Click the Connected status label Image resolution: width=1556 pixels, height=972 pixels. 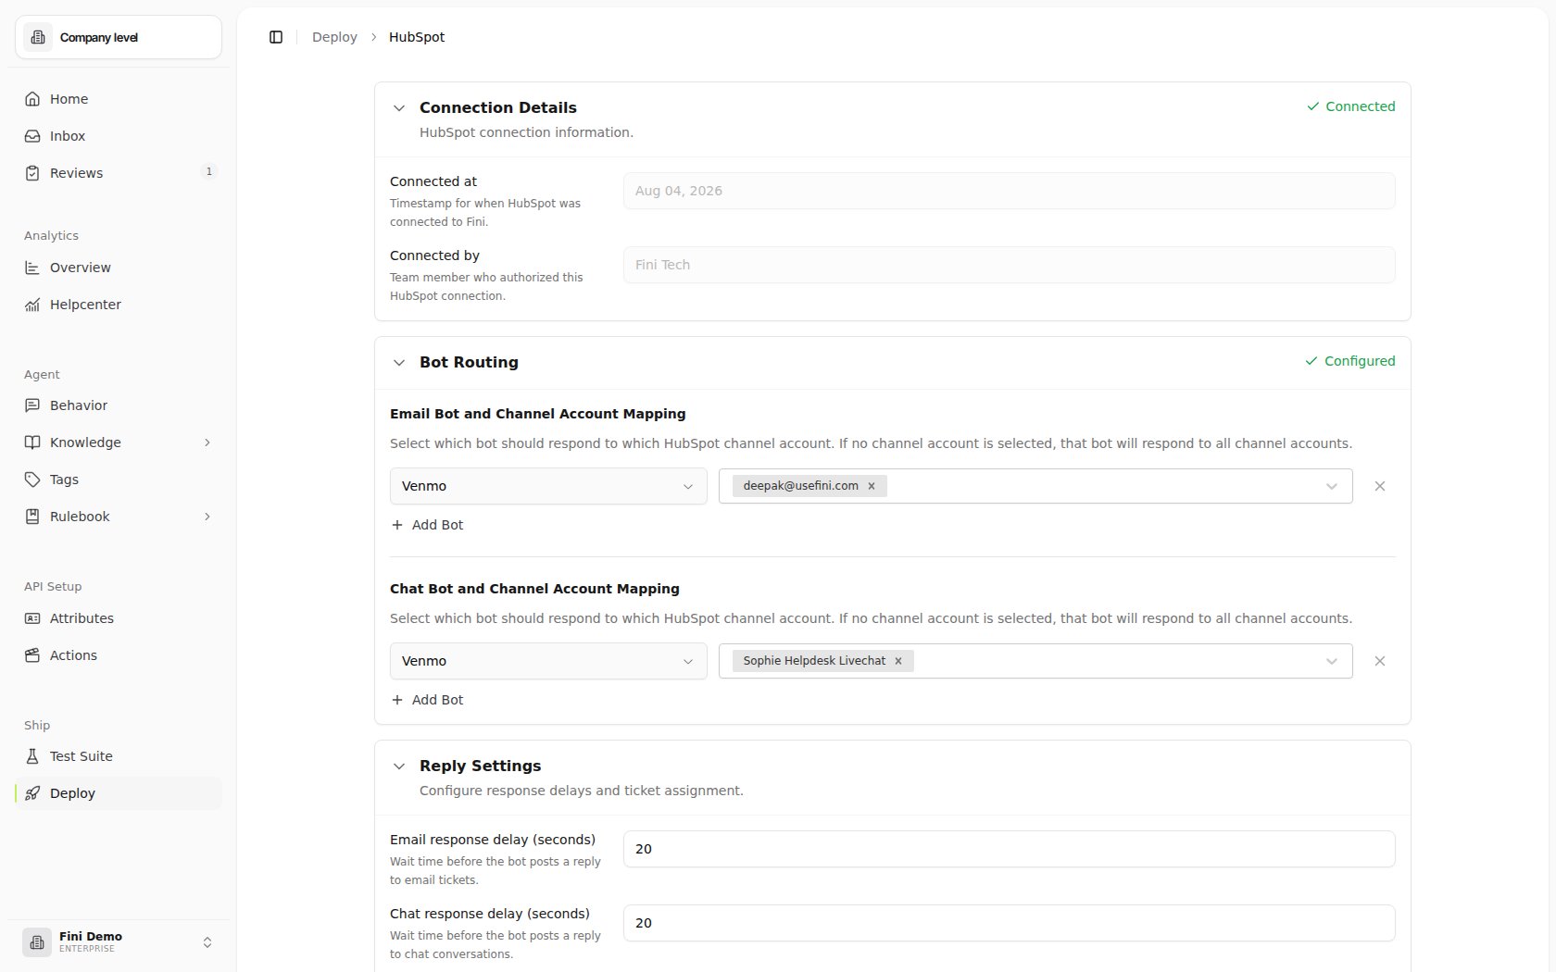click(1350, 106)
